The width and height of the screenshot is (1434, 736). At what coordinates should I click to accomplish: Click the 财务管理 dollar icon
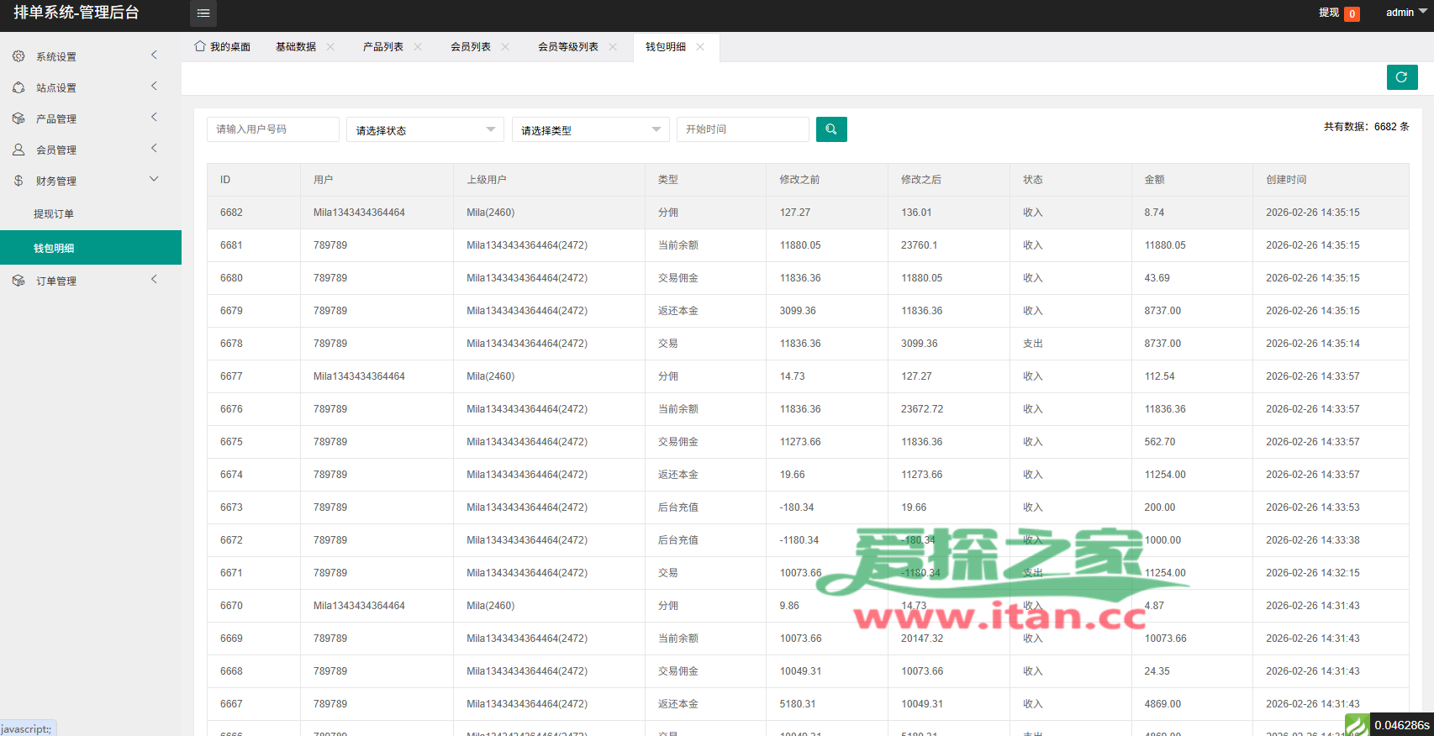click(18, 181)
